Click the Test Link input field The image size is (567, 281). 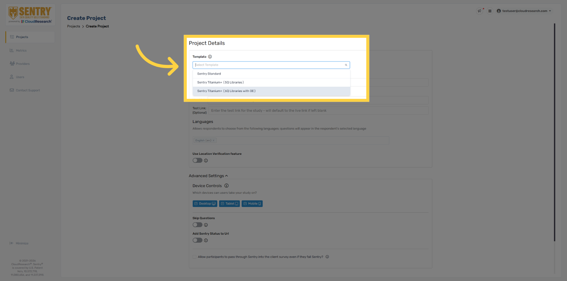coord(318,111)
